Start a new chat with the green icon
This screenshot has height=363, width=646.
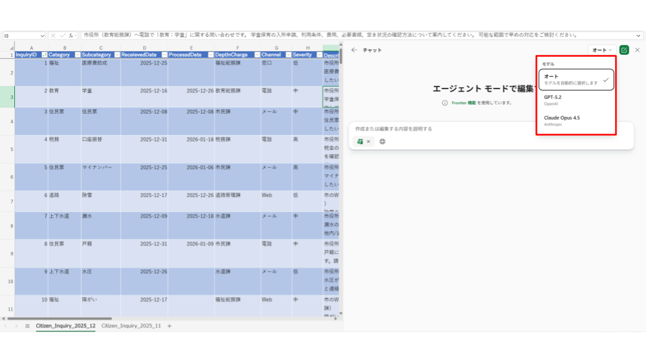point(623,50)
